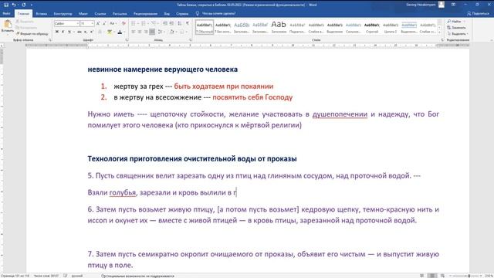Switch to the Ссылки ribbon tab
This screenshot has width=494, height=278.
[100, 14]
